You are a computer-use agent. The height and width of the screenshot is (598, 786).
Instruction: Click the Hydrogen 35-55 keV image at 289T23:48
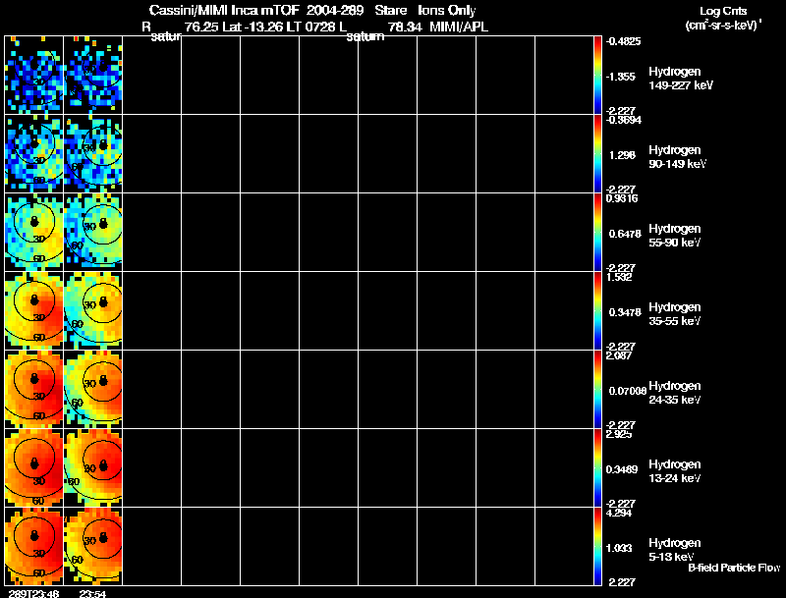click(34, 310)
